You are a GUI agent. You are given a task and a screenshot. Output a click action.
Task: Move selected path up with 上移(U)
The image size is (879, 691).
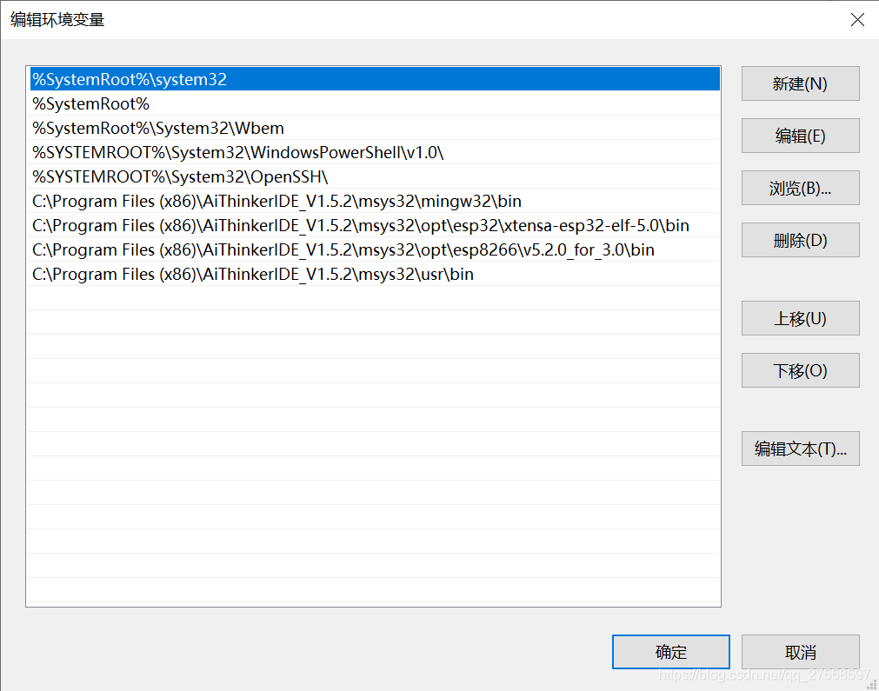[799, 318]
